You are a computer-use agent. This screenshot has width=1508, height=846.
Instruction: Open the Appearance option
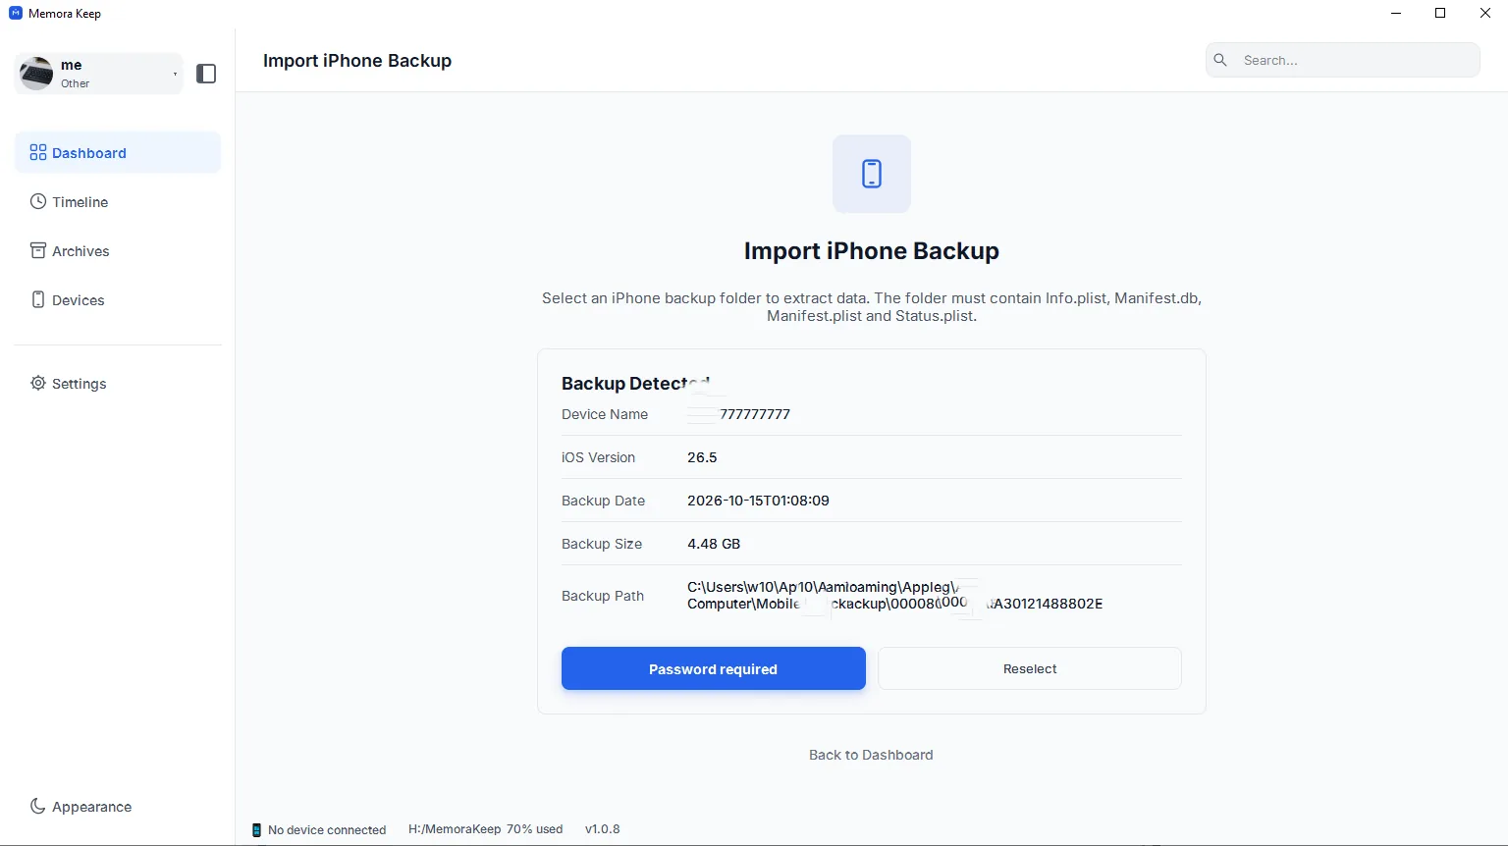[118, 806]
